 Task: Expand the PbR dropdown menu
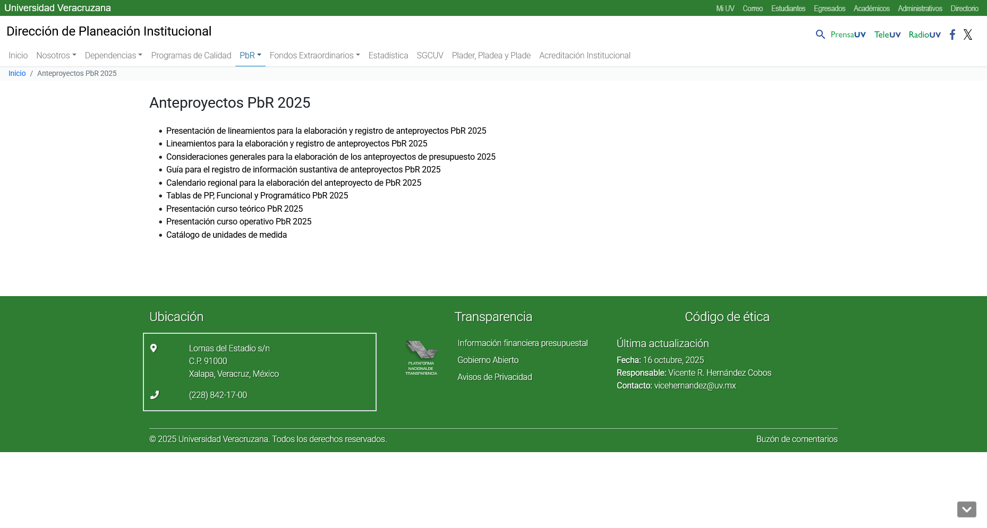(x=250, y=55)
